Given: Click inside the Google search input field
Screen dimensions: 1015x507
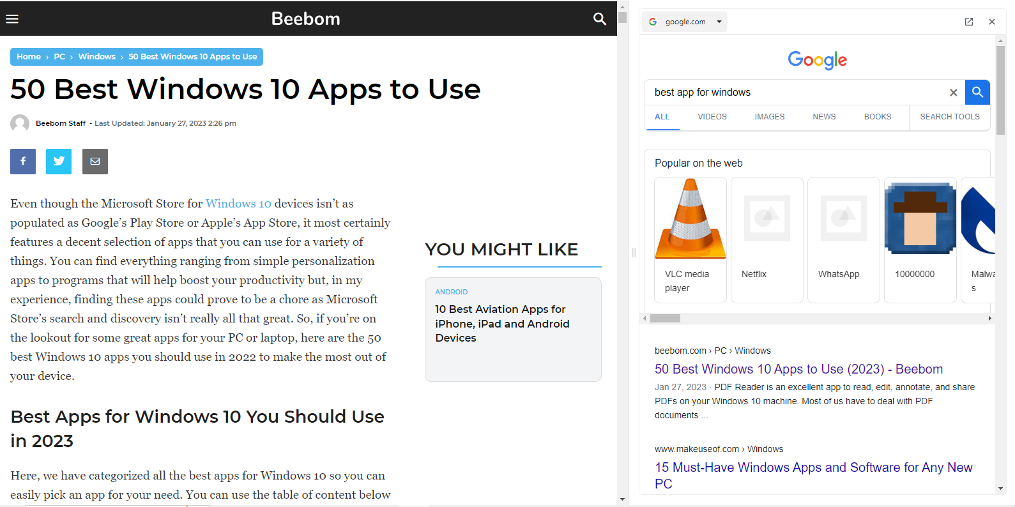Looking at the screenshot, I should point(798,93).
